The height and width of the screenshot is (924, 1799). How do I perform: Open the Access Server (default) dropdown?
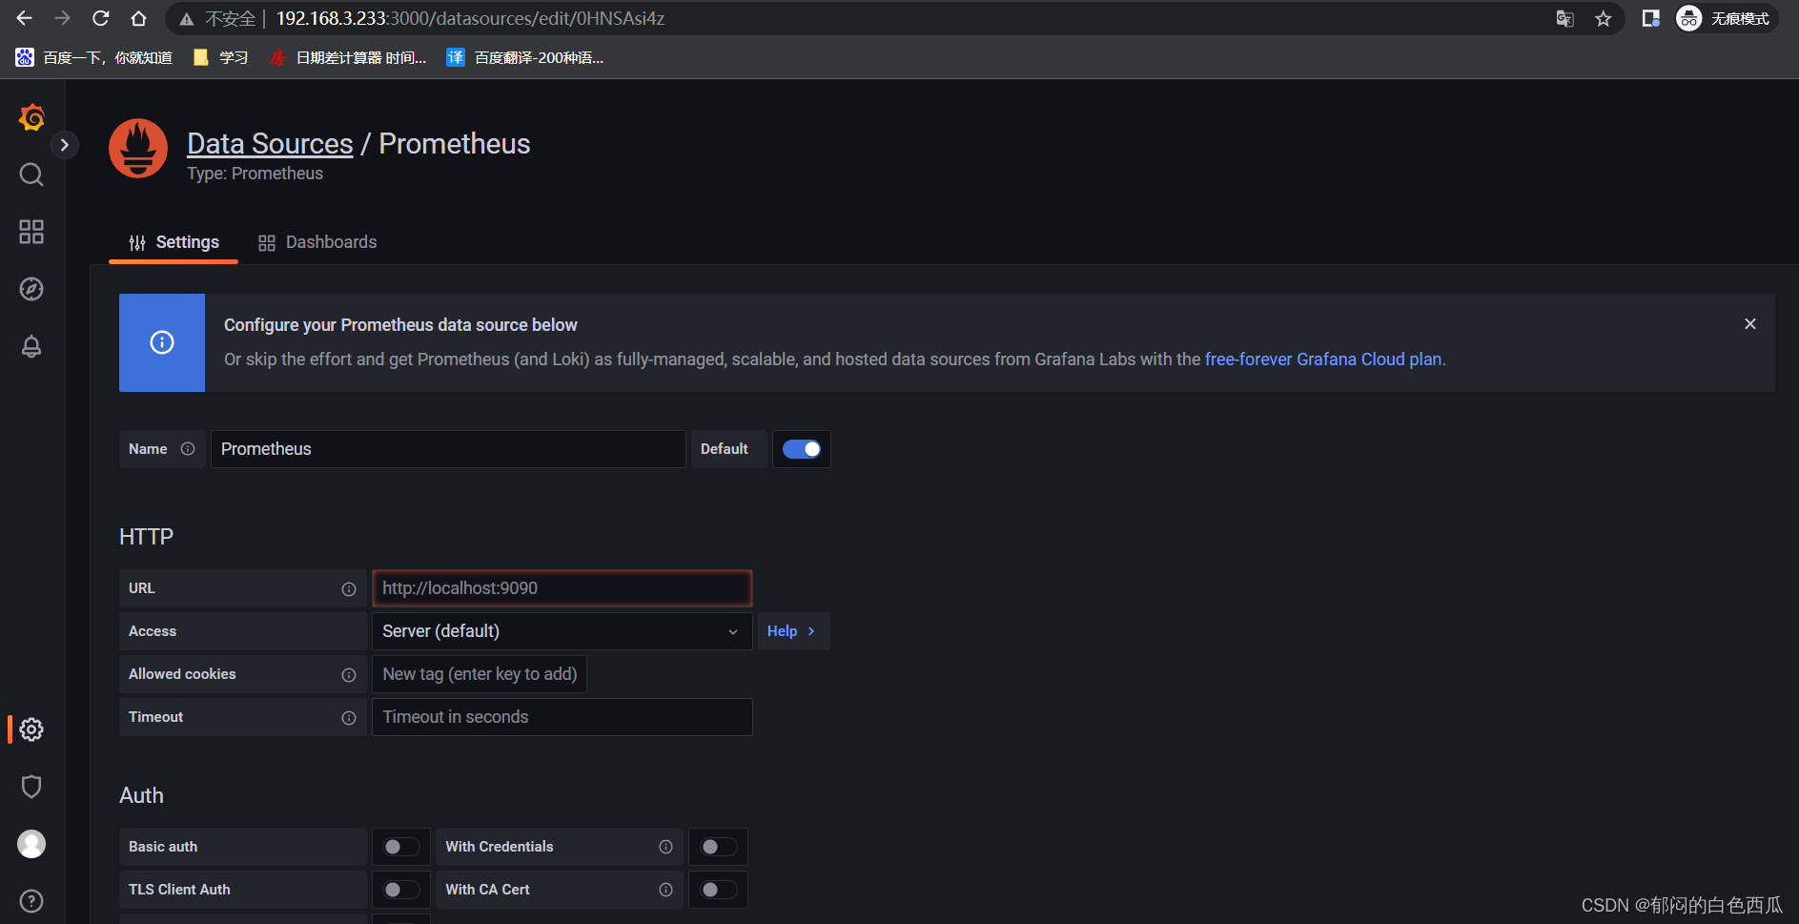[562, 631]
